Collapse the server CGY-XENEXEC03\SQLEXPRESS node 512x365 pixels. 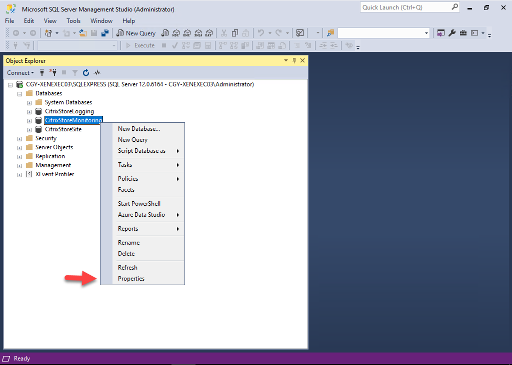click(10, 85)
